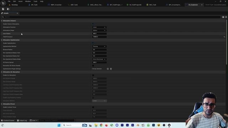Open the File menu
228x128 pixels.
click(9, 1)
